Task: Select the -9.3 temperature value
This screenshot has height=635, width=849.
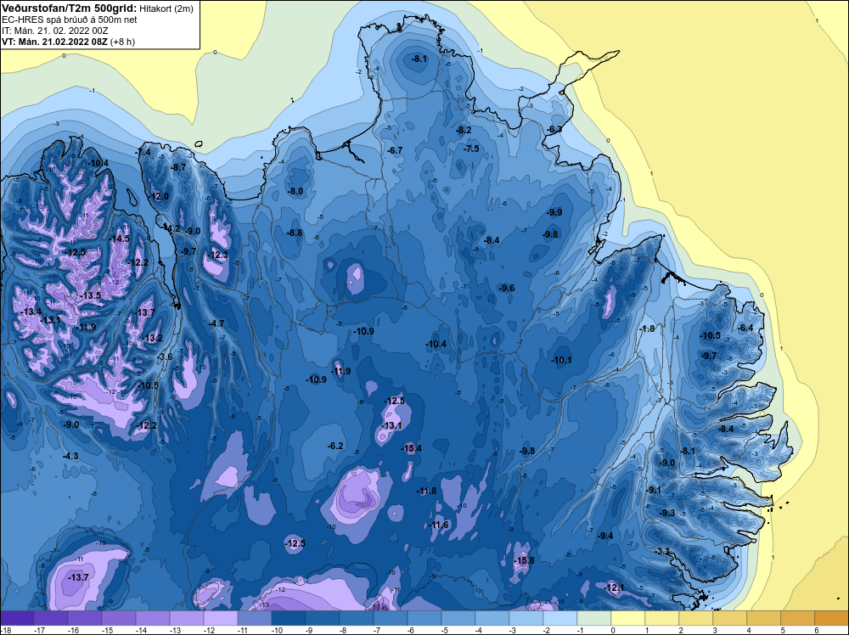Action: tap(667, 514)
